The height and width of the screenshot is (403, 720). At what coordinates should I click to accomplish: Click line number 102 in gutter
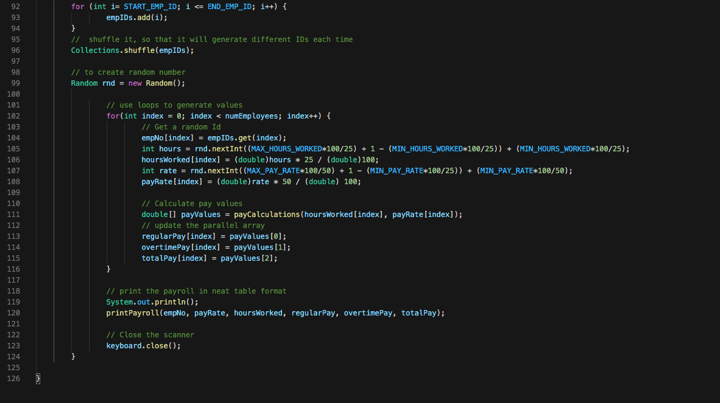tap(13, 116)
